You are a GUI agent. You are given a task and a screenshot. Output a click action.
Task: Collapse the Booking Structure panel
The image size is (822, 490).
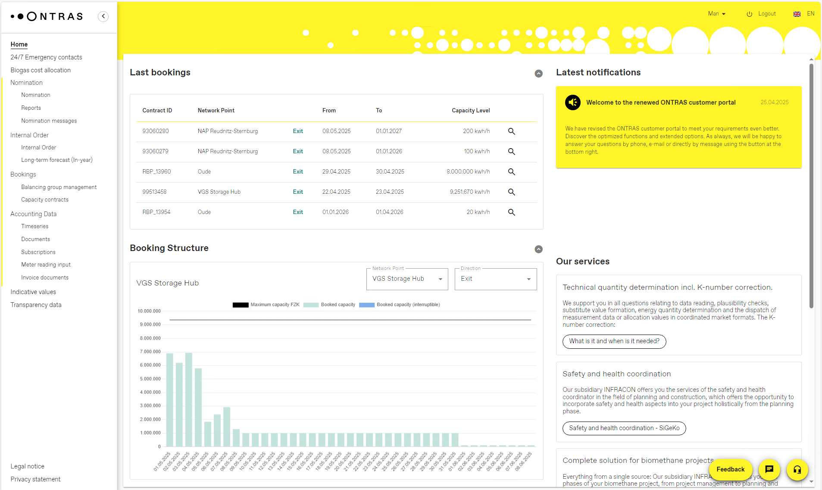538,249
